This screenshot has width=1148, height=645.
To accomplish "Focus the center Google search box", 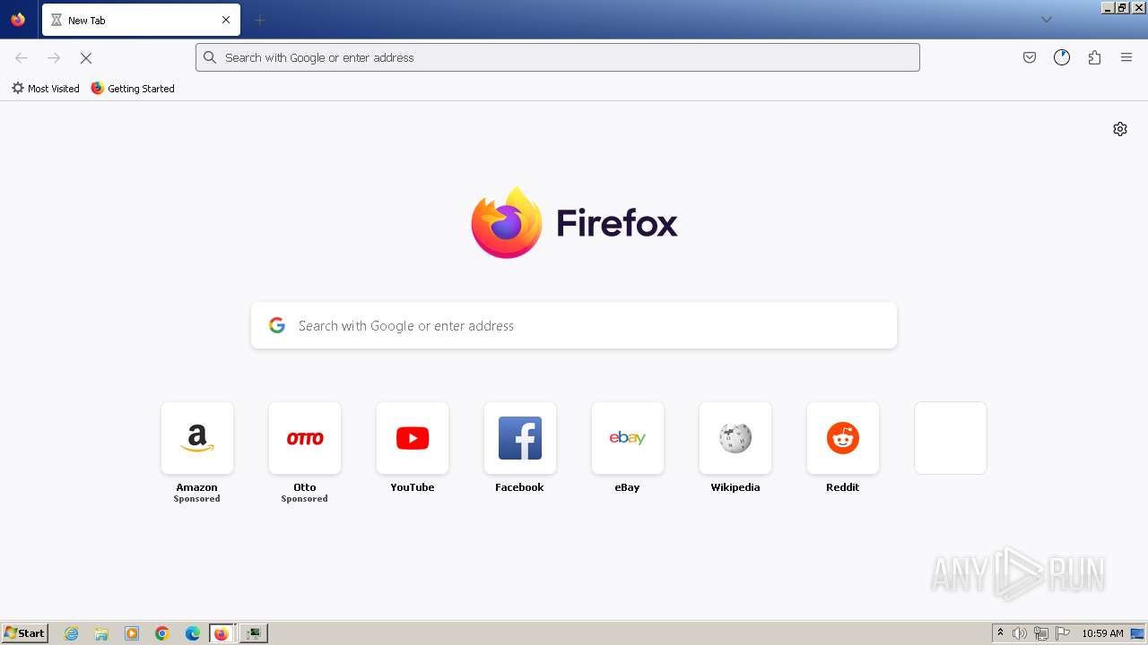I will (574, 325).
